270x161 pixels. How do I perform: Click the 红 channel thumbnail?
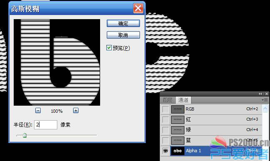click(177, 120)
